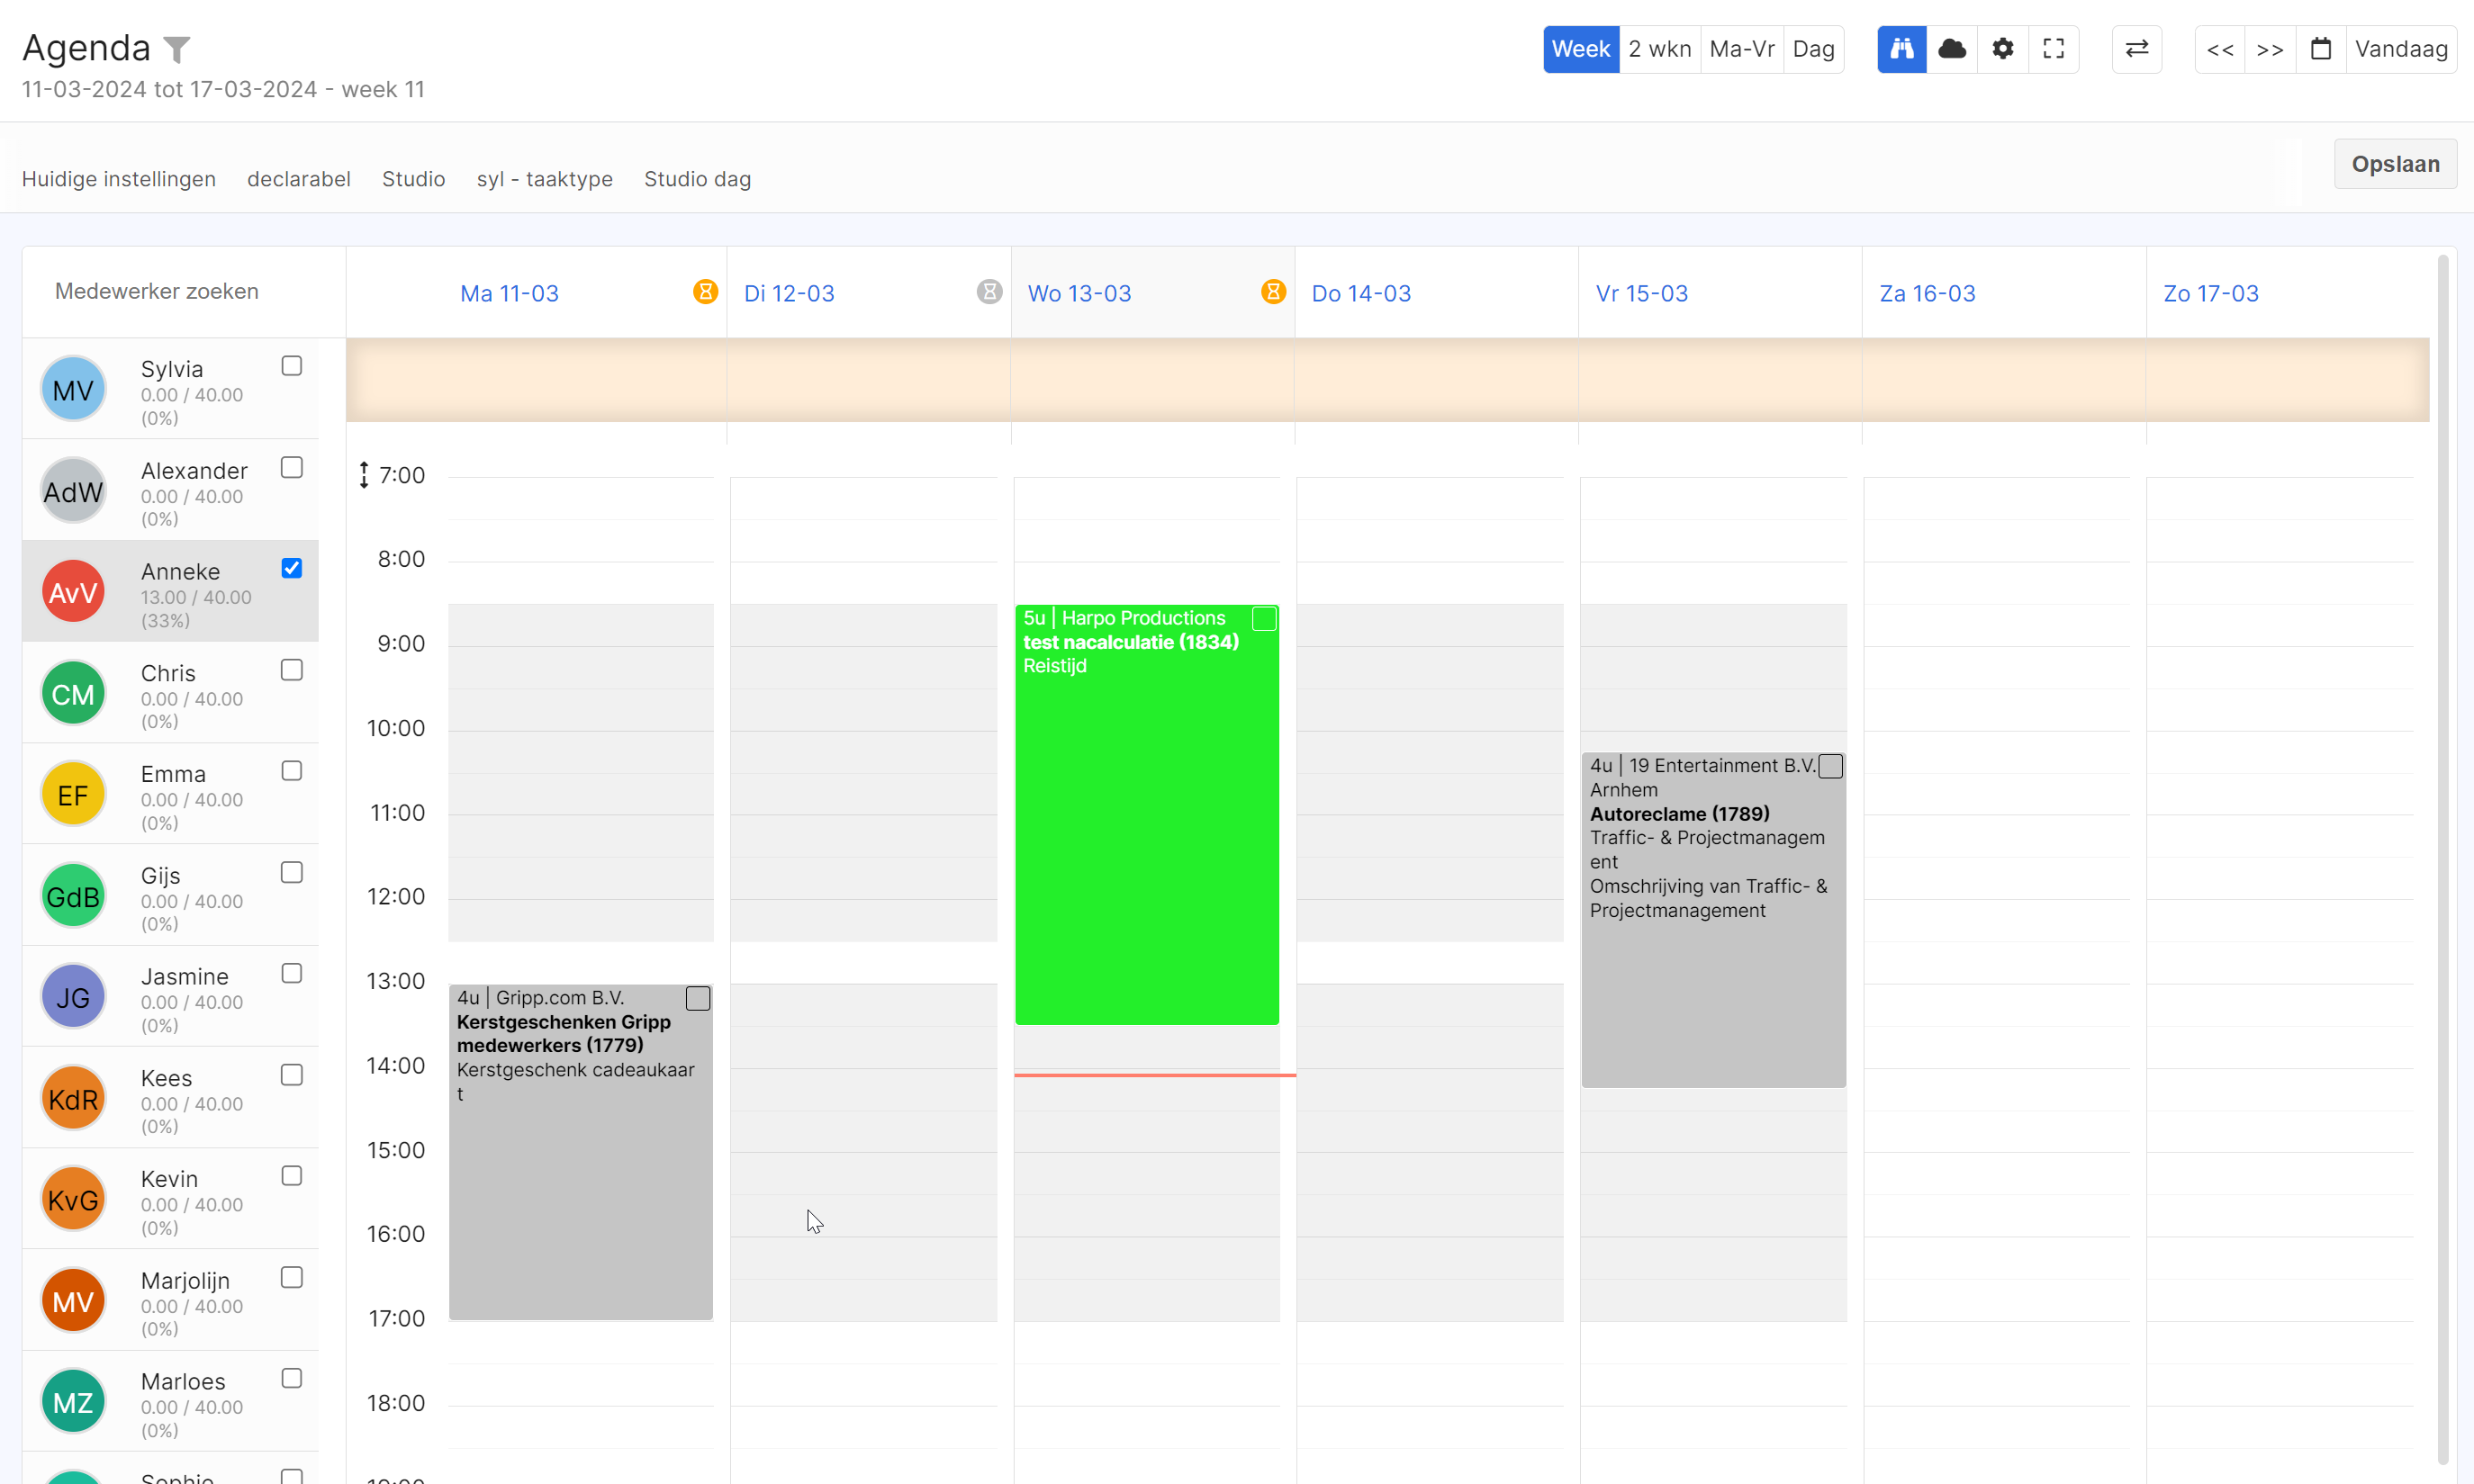This screenshot has width=2474, height=1484.
Task: Open the Vr 15-03 day link
Action: pos(1641,293)
